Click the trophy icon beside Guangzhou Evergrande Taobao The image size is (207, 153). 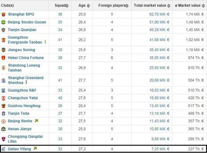(45, 42)
